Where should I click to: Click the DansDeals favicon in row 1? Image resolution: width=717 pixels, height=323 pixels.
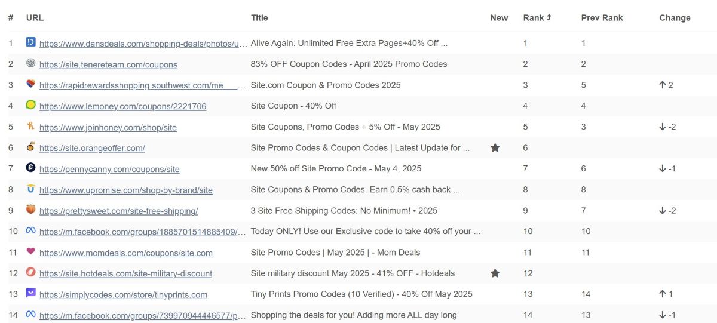tap(31, 42)
